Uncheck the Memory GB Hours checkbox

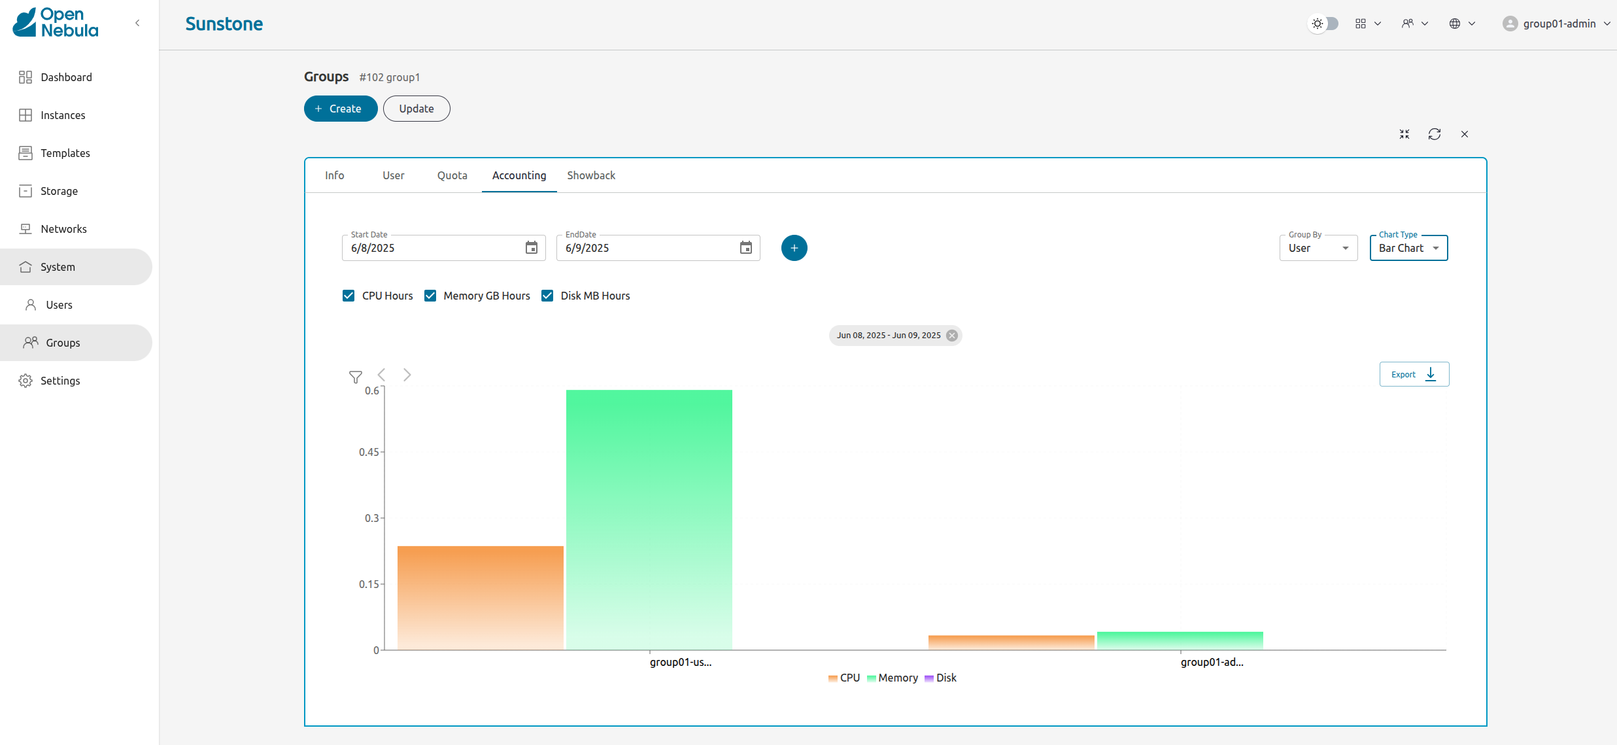coord(430,296)
